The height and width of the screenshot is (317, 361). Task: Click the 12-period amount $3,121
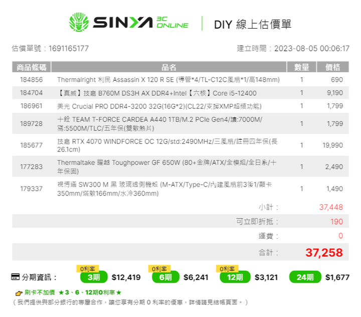pyautogui.click(x=266, y=277)
